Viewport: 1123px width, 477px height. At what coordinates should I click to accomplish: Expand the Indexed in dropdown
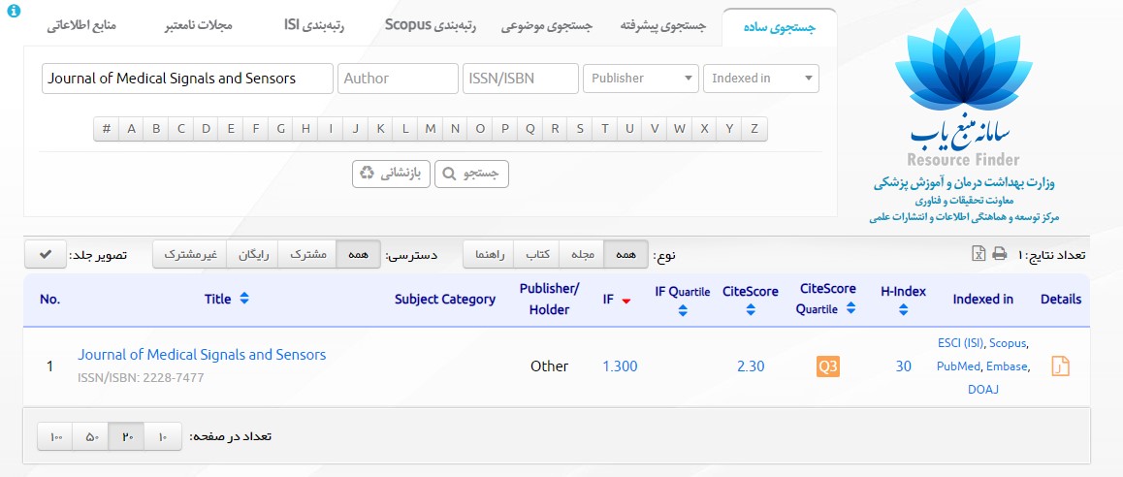tap(760, 79)
